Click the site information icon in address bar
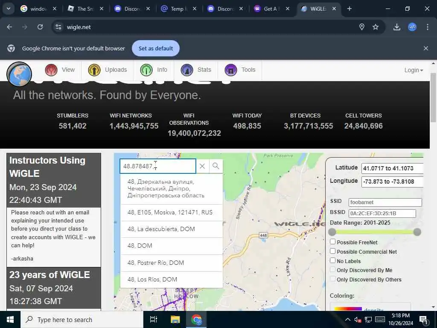The height and width of the screenshot is (328, 437). [58, 27]
